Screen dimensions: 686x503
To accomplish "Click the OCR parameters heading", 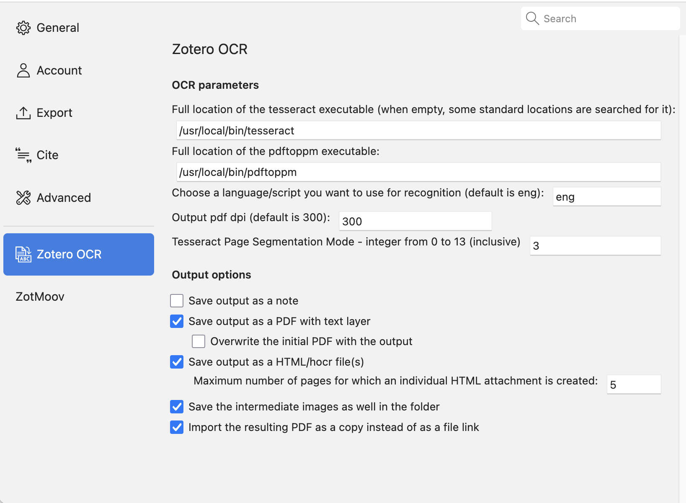I will [x=215, y=85].
